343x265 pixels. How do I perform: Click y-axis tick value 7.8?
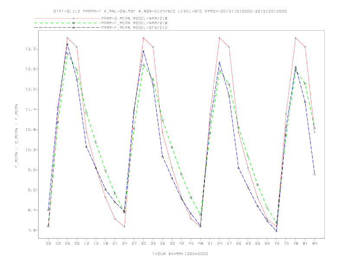tap(32, 230)
